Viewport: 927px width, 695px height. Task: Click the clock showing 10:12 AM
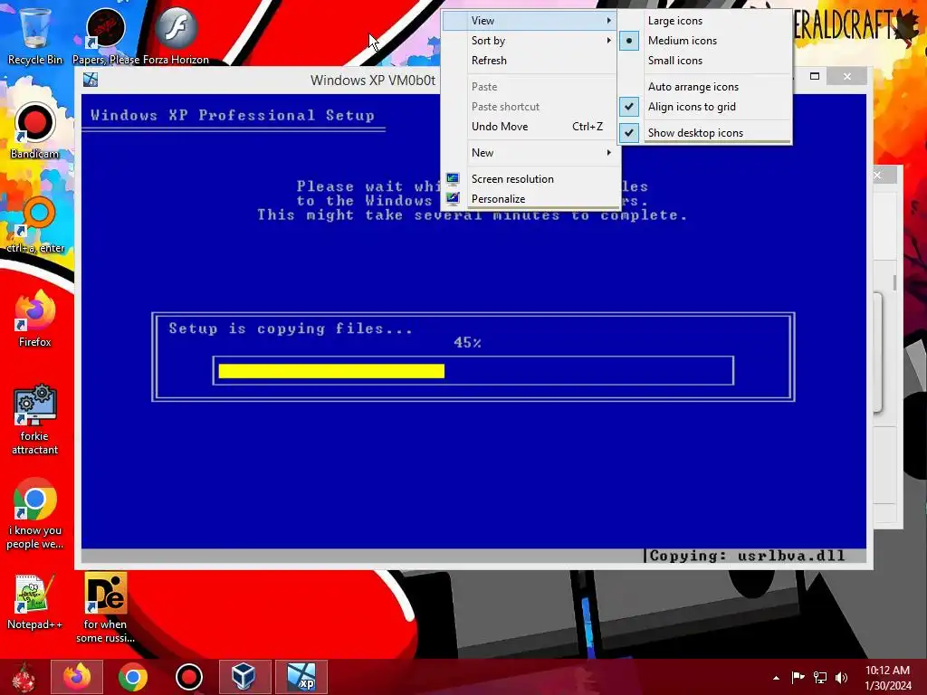(x=887, y=677)
